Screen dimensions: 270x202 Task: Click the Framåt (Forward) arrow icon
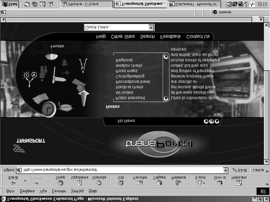click(37, 183)
